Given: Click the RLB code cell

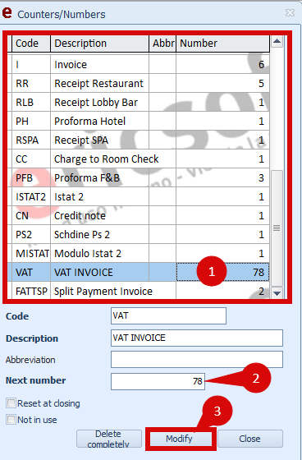Looking at the screenshot, I should point(31,102).
